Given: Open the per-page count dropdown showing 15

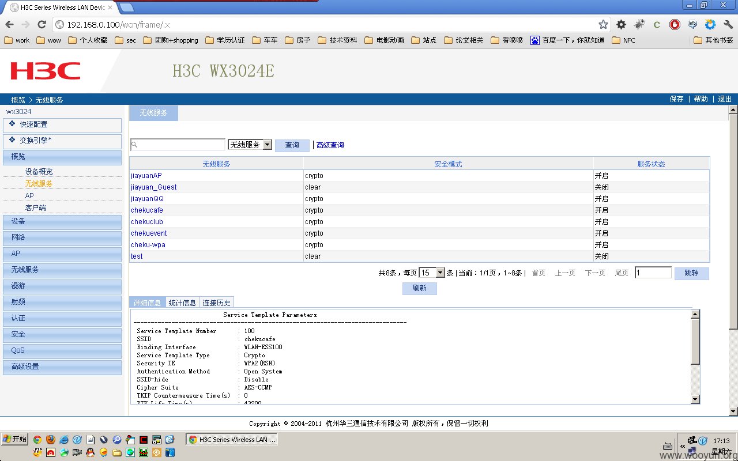Looking at the screenshot, I should pyautogui.click(x=432, y=273).
